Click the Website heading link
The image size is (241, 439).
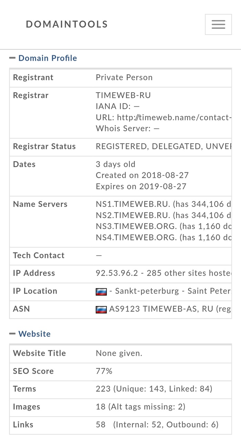(34, 334)
